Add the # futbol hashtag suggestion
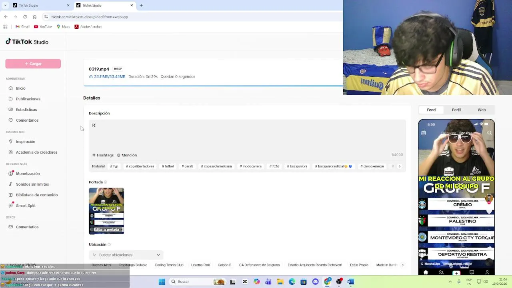 coord(168,166)
